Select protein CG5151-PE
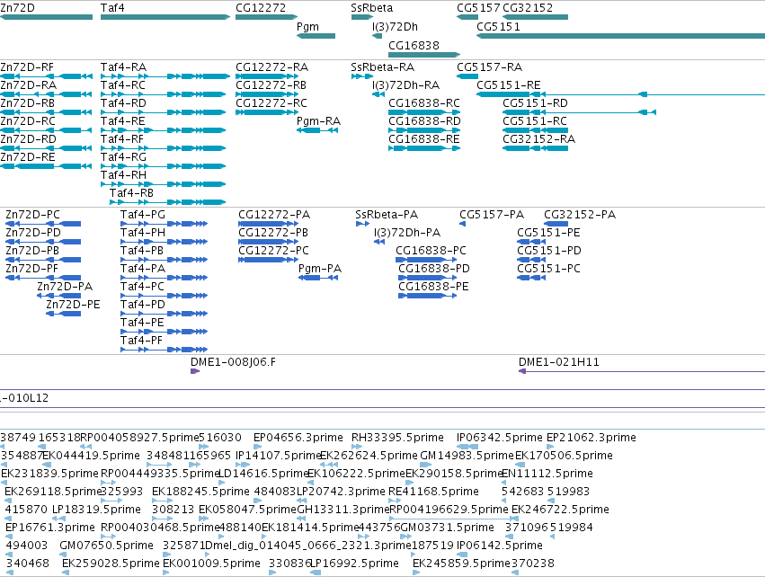 pos(549,233)
